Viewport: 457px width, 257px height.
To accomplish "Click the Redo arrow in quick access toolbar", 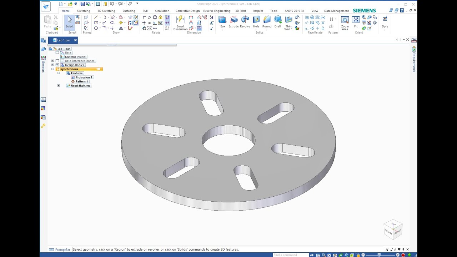I will tap(120, 4).
